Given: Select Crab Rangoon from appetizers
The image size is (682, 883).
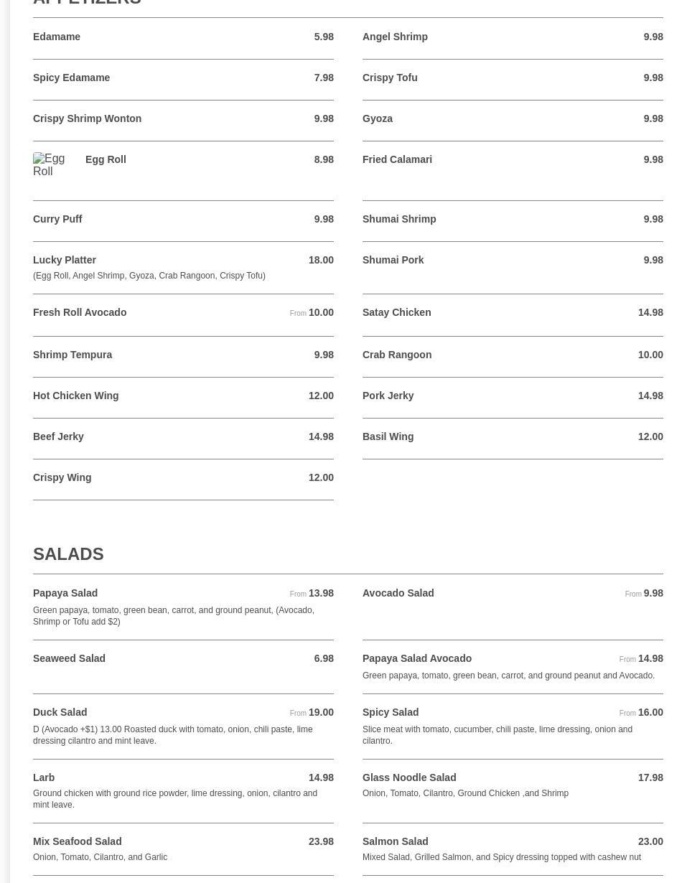Looking at the screenshot, I should click(397, 355).
